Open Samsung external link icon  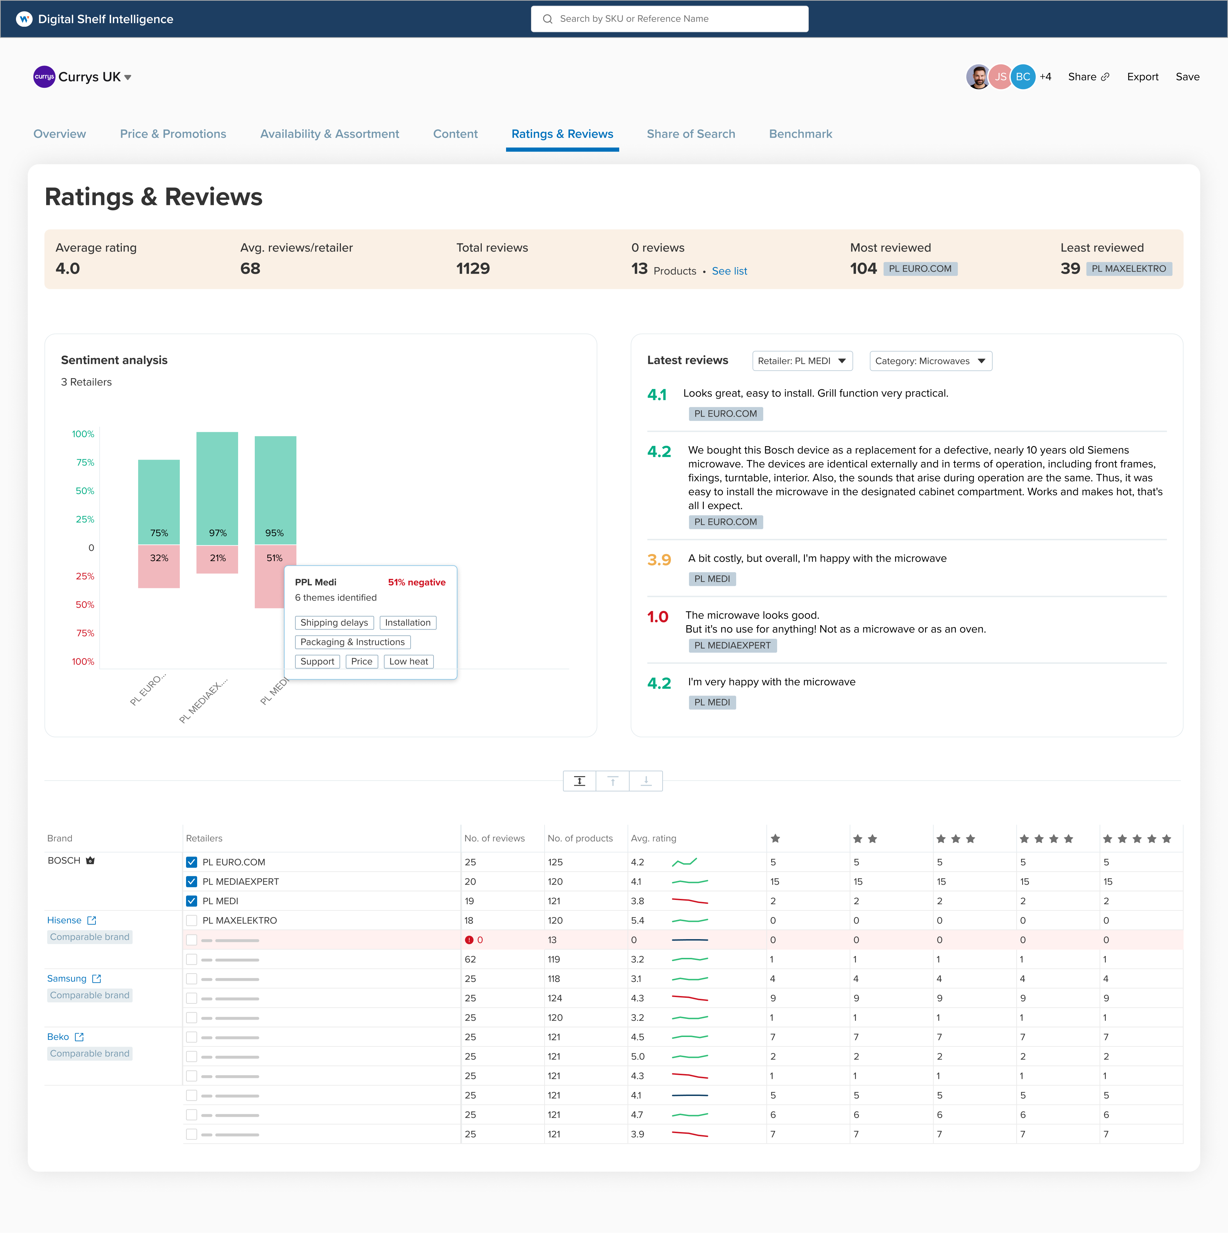(96, 978)
